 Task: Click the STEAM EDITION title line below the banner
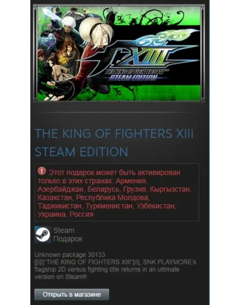pyautogui.click(x=81, y=152)
